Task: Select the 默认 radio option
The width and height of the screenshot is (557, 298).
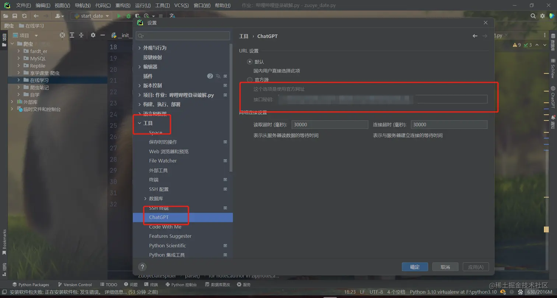Action: coord(250,61)
